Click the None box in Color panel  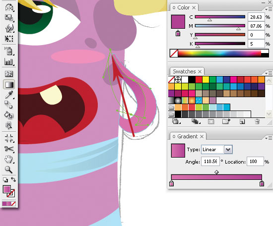pos(174,53)
